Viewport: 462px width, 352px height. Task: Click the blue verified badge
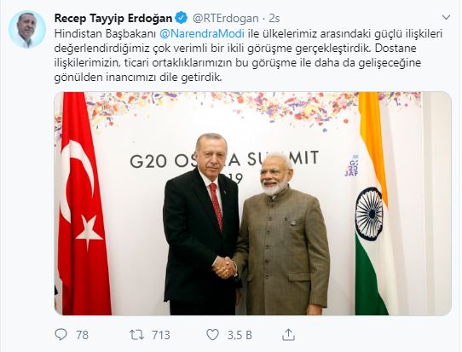181,18
